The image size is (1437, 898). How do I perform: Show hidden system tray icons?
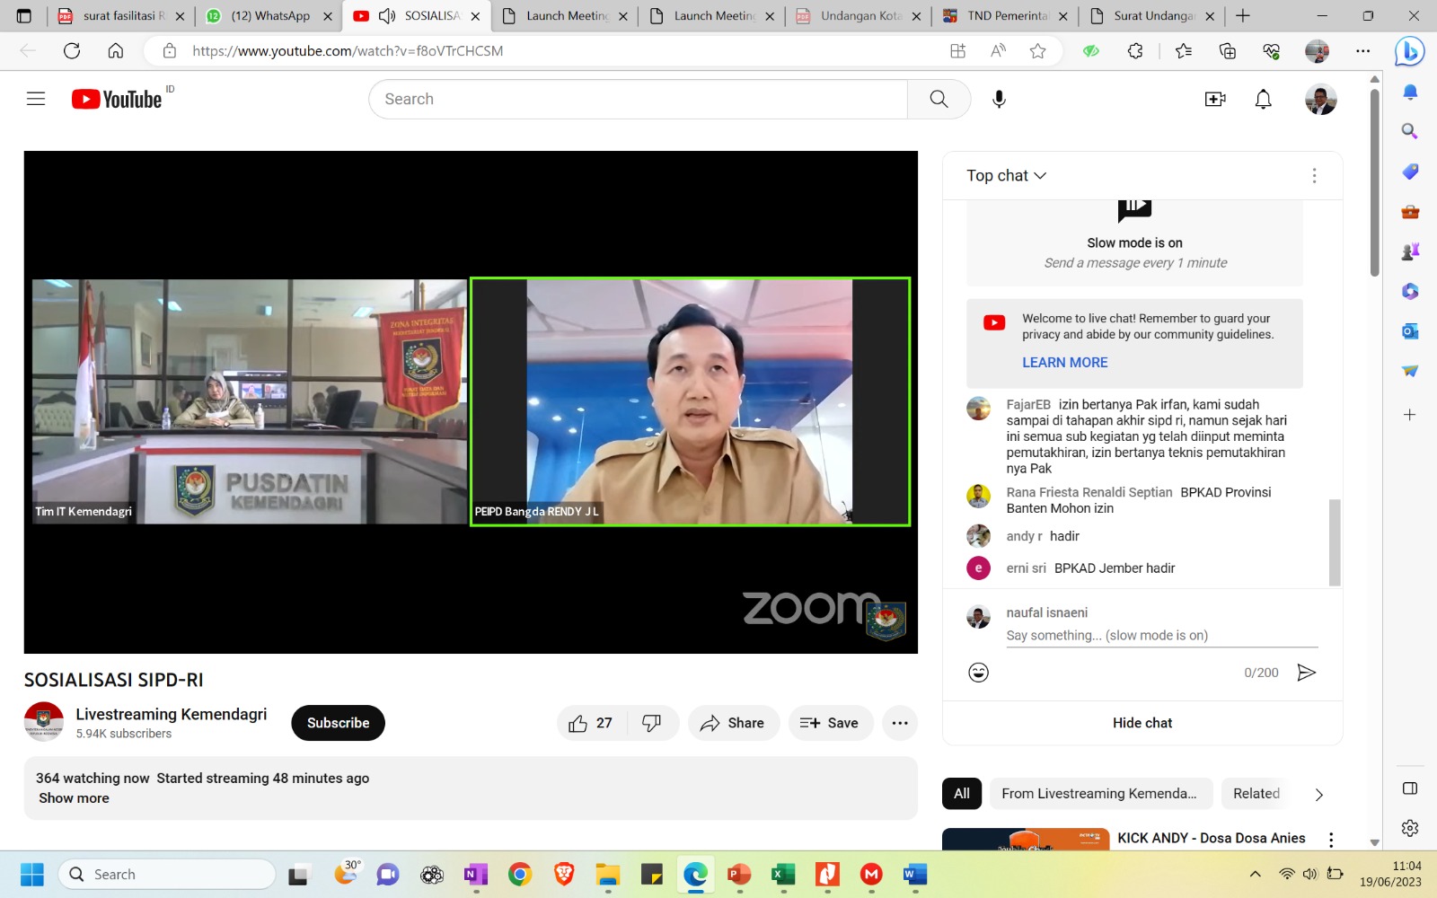(x=1256, y=875)
